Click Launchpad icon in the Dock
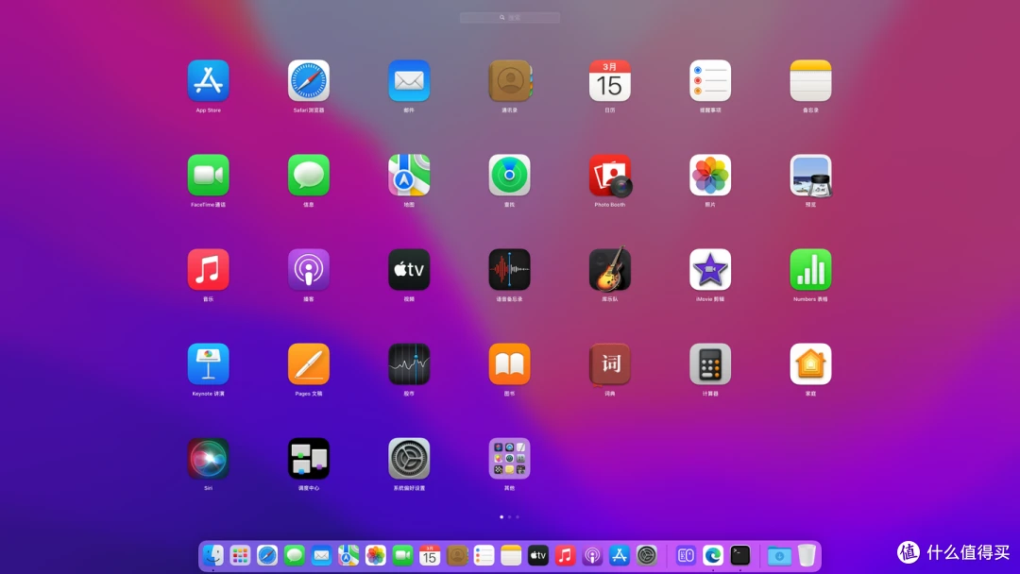This screenshot has height=574, width=1020. [240, 555]
